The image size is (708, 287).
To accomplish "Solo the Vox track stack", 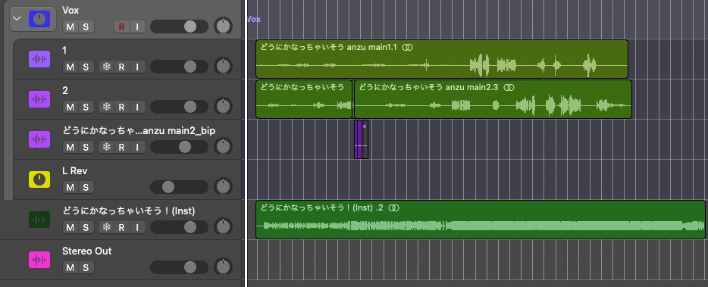I will coord(86,27).
